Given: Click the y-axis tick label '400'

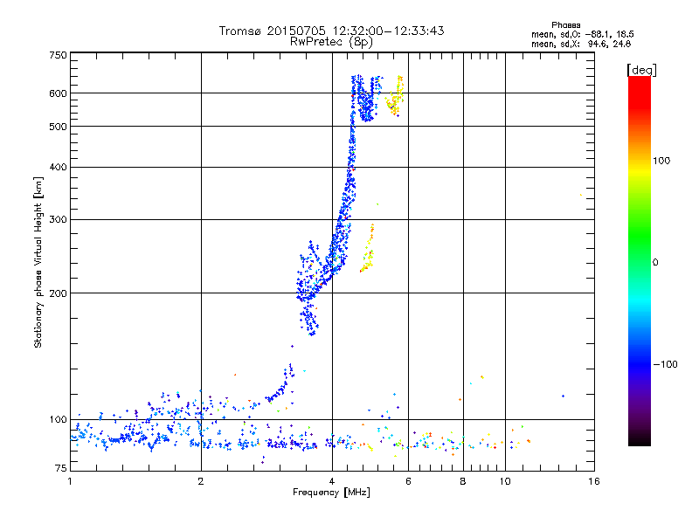Looking at the screenshot, I should (x=58, y=167).
